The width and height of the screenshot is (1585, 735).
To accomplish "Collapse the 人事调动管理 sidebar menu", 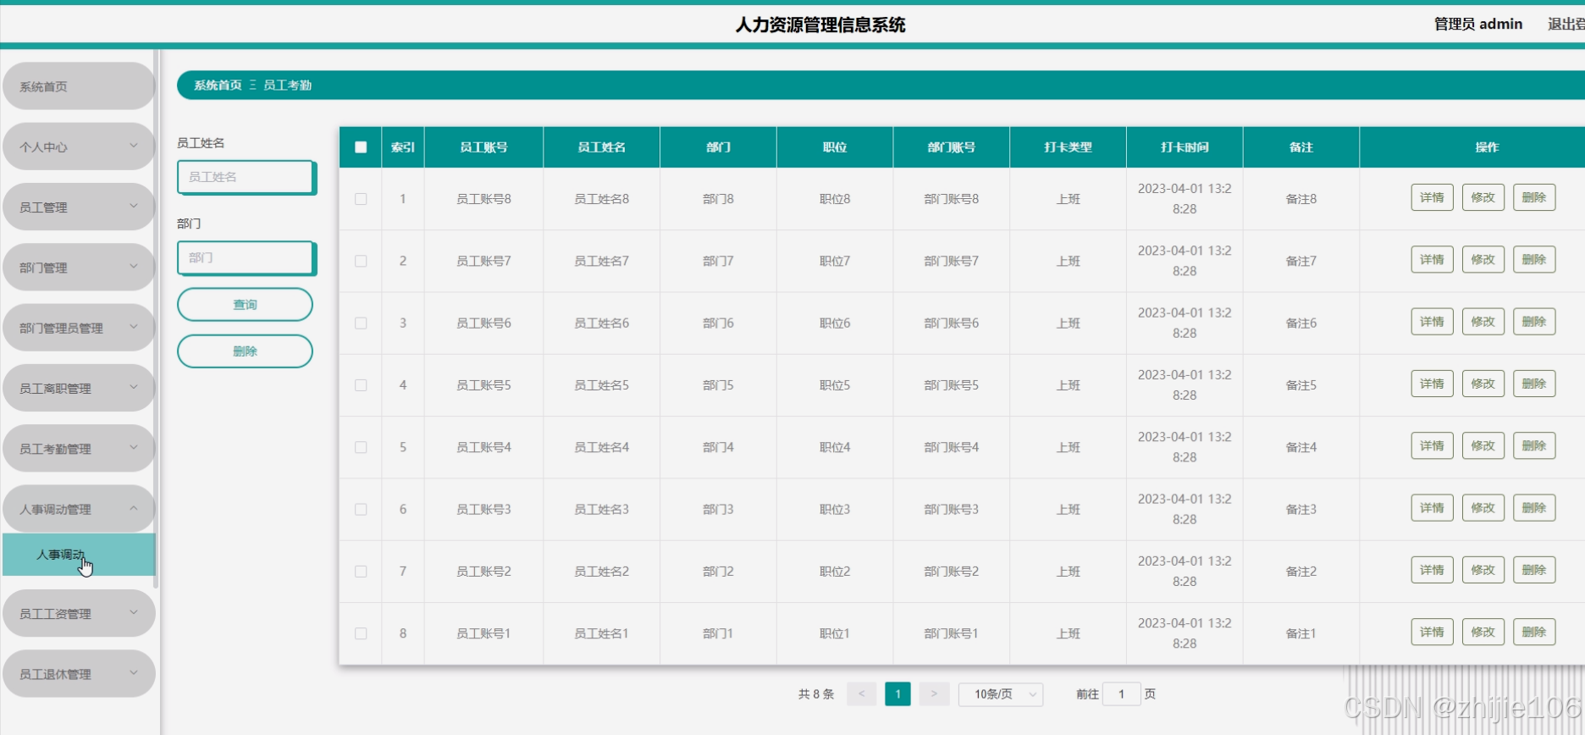I will tap(79, 509).
